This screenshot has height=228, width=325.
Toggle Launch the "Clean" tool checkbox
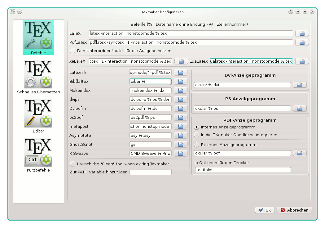pyautogui.click(x=73, y=164)
